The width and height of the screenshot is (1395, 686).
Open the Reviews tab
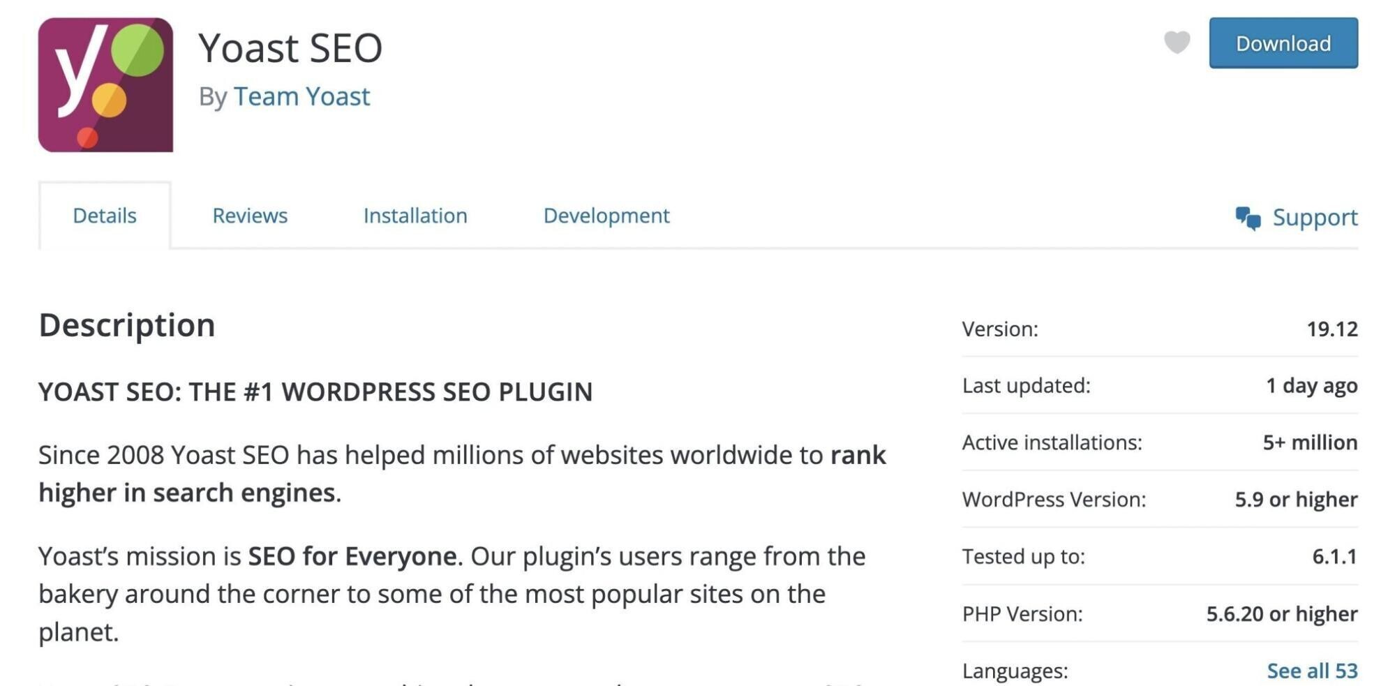coord(250,216)
